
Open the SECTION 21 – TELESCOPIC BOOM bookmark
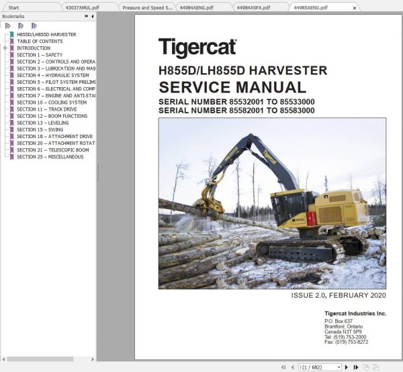click(x=53, y=150)
